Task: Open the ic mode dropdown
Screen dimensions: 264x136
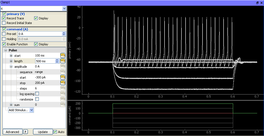Action: (64, 8)
